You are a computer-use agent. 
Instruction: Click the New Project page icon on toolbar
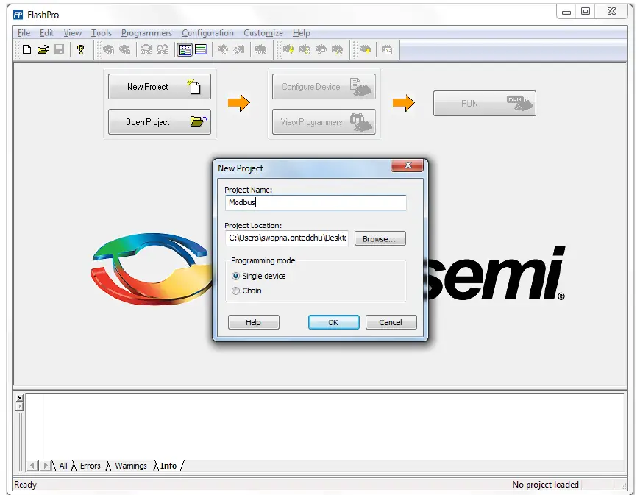tap(27, 49)
